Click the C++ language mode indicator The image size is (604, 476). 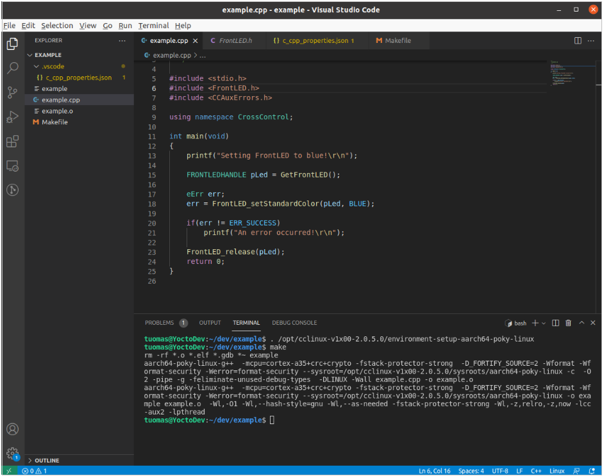[x=535, y=471]
